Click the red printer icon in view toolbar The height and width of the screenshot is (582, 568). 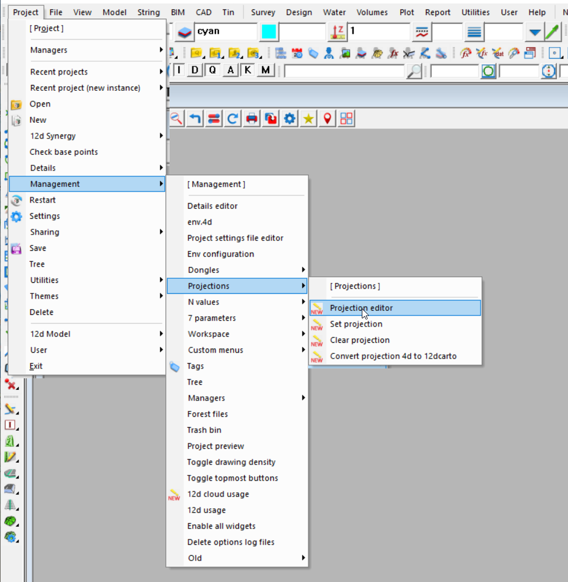(x=252, y=119)
